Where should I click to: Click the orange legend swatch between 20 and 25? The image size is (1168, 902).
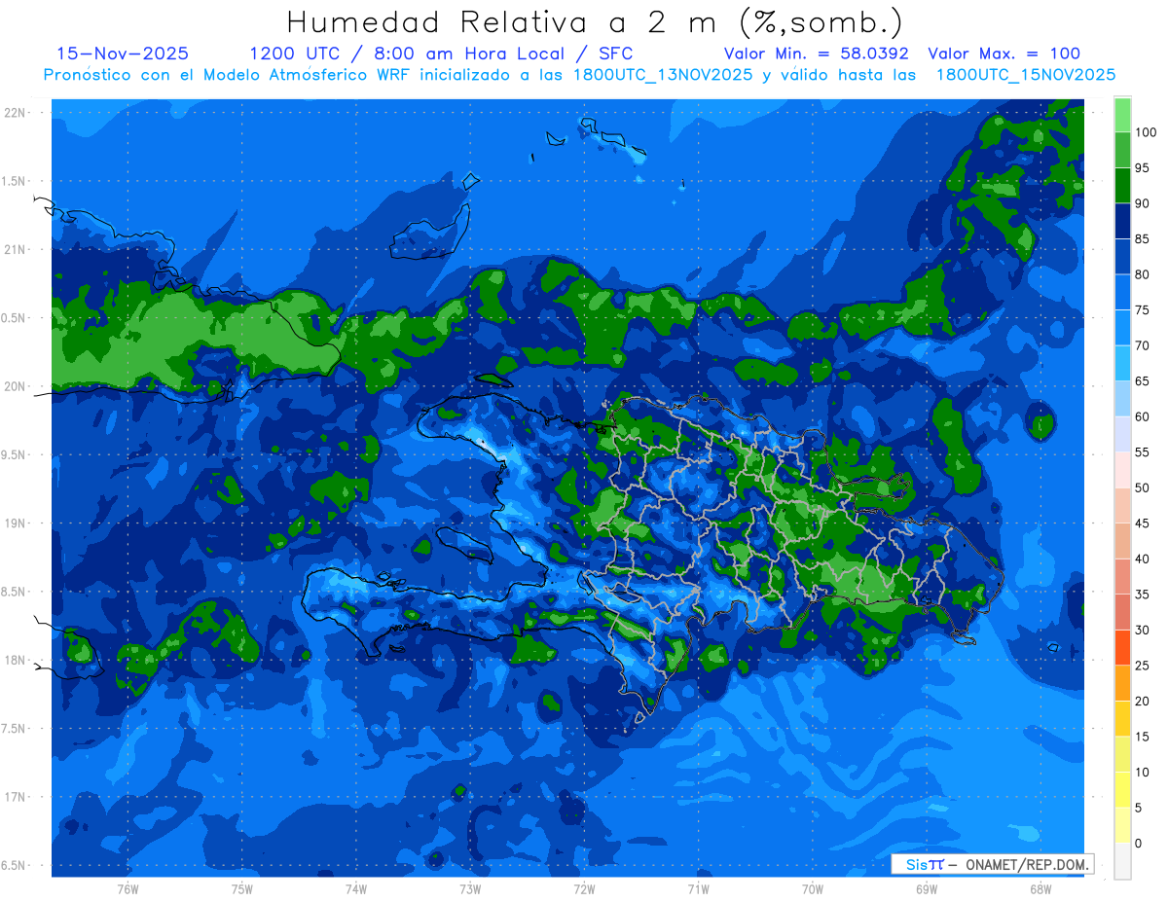pyautogui.click(x=1122, y=683)
